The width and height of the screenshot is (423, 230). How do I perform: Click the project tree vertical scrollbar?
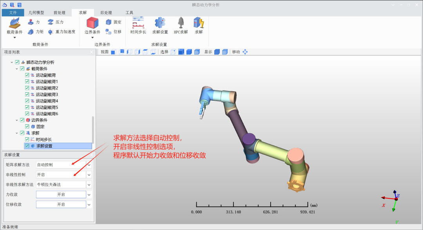(x=93, y=130)
